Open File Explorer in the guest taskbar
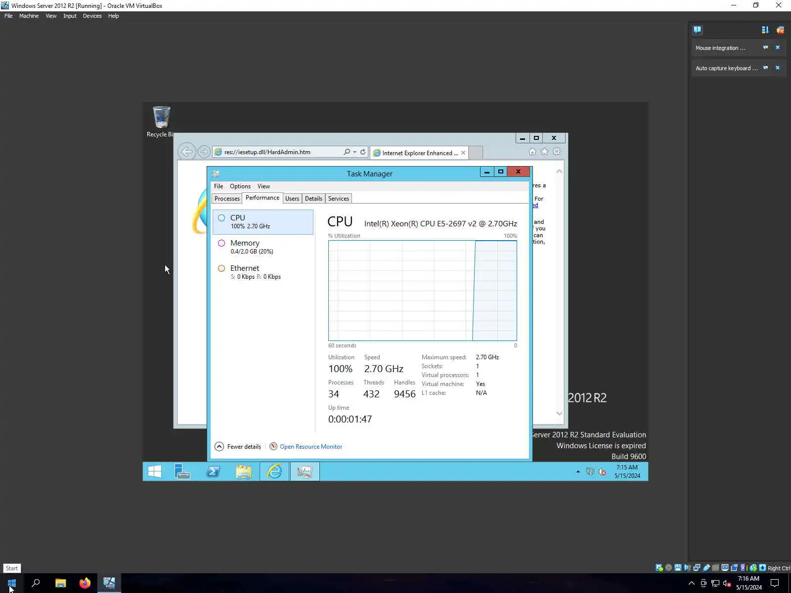This screenshot has width=791, height=593. coord(244,471)
